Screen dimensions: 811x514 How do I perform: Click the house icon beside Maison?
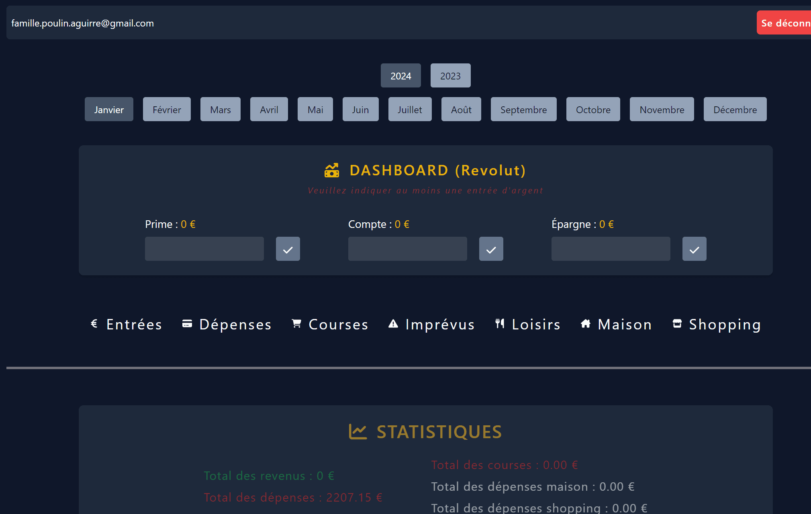[586, 323]
